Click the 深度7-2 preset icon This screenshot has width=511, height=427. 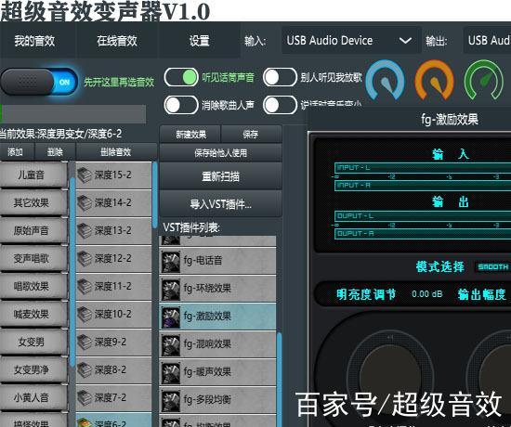pyautogui.click(x=85, y=397)
